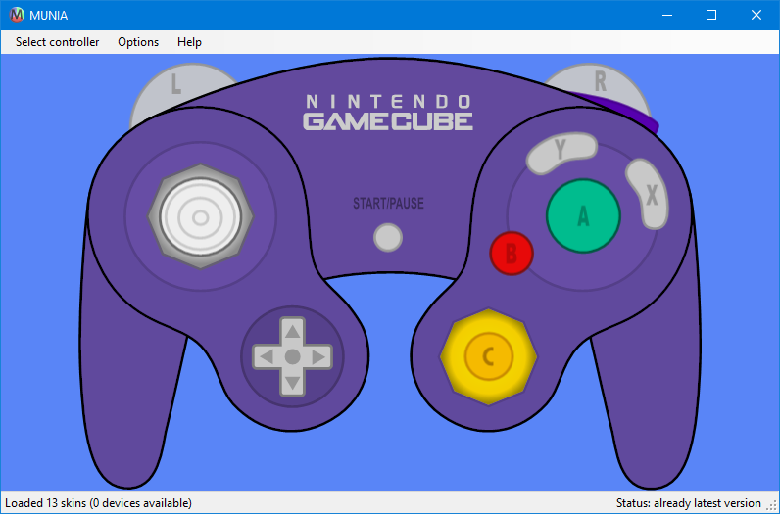This screenshot has width=780, height=514.
Task: Click the R shoulder trigger
Action: click(x=601, y=82)
